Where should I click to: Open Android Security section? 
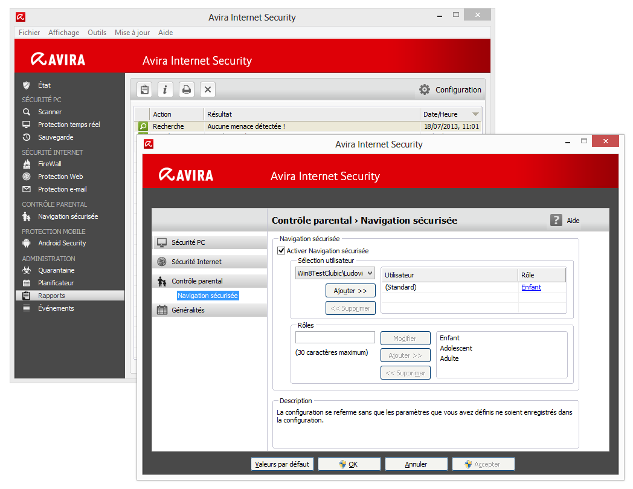point(62,243)
